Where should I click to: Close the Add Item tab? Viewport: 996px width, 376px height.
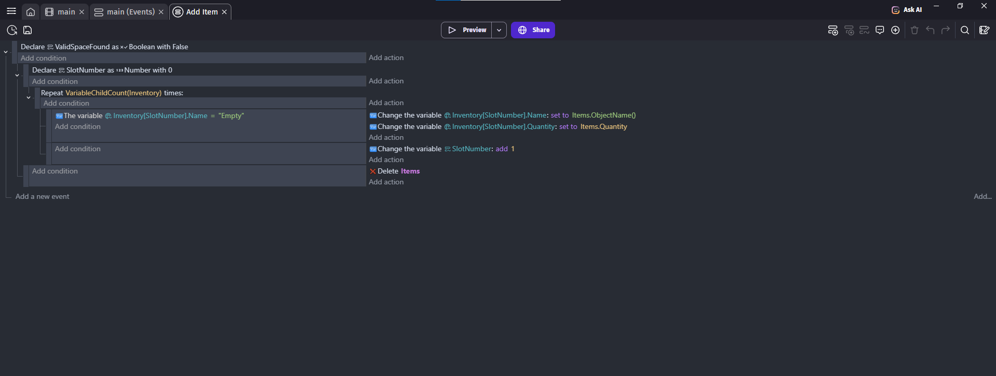coord(225,12)
